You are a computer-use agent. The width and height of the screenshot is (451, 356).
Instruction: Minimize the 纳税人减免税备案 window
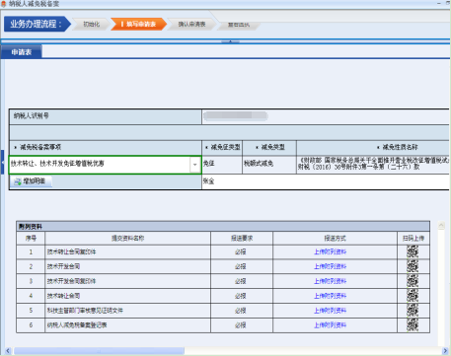pos(439,3)
